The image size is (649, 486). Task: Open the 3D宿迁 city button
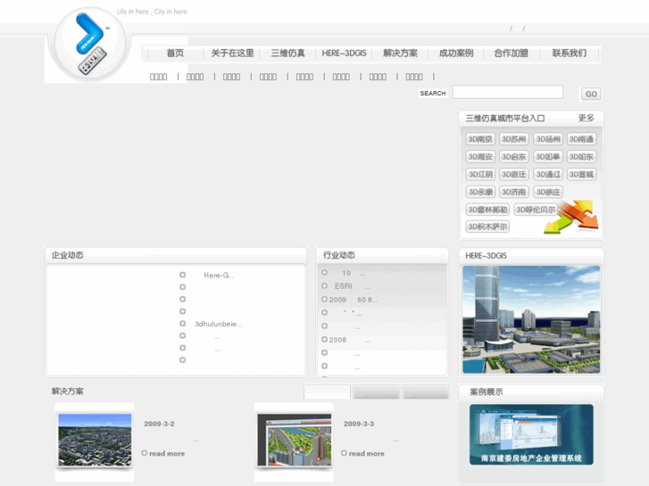tap(514, 175)
